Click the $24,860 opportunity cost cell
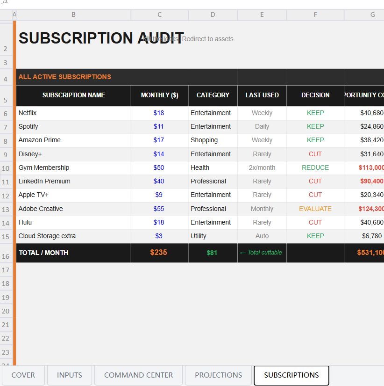Viewport: 384px width, 386px height. (x=364, y=126)
